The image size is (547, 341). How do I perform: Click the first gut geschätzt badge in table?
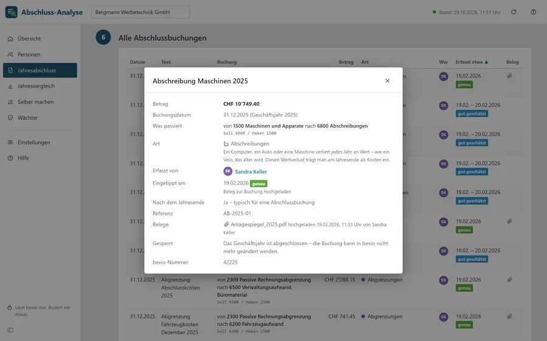(x=472, y=114)
